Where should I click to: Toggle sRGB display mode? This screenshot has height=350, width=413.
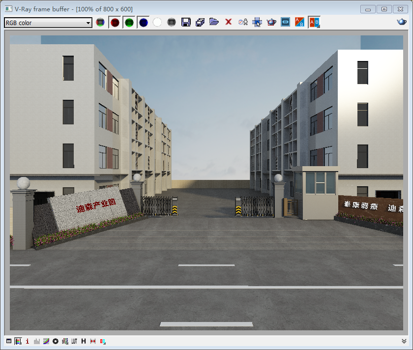[x=65, y=341]
